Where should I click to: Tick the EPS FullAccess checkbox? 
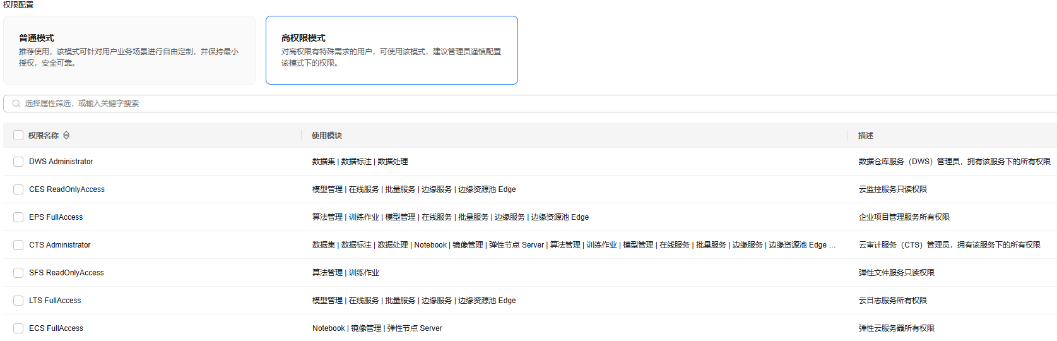(x=18, y=217)
